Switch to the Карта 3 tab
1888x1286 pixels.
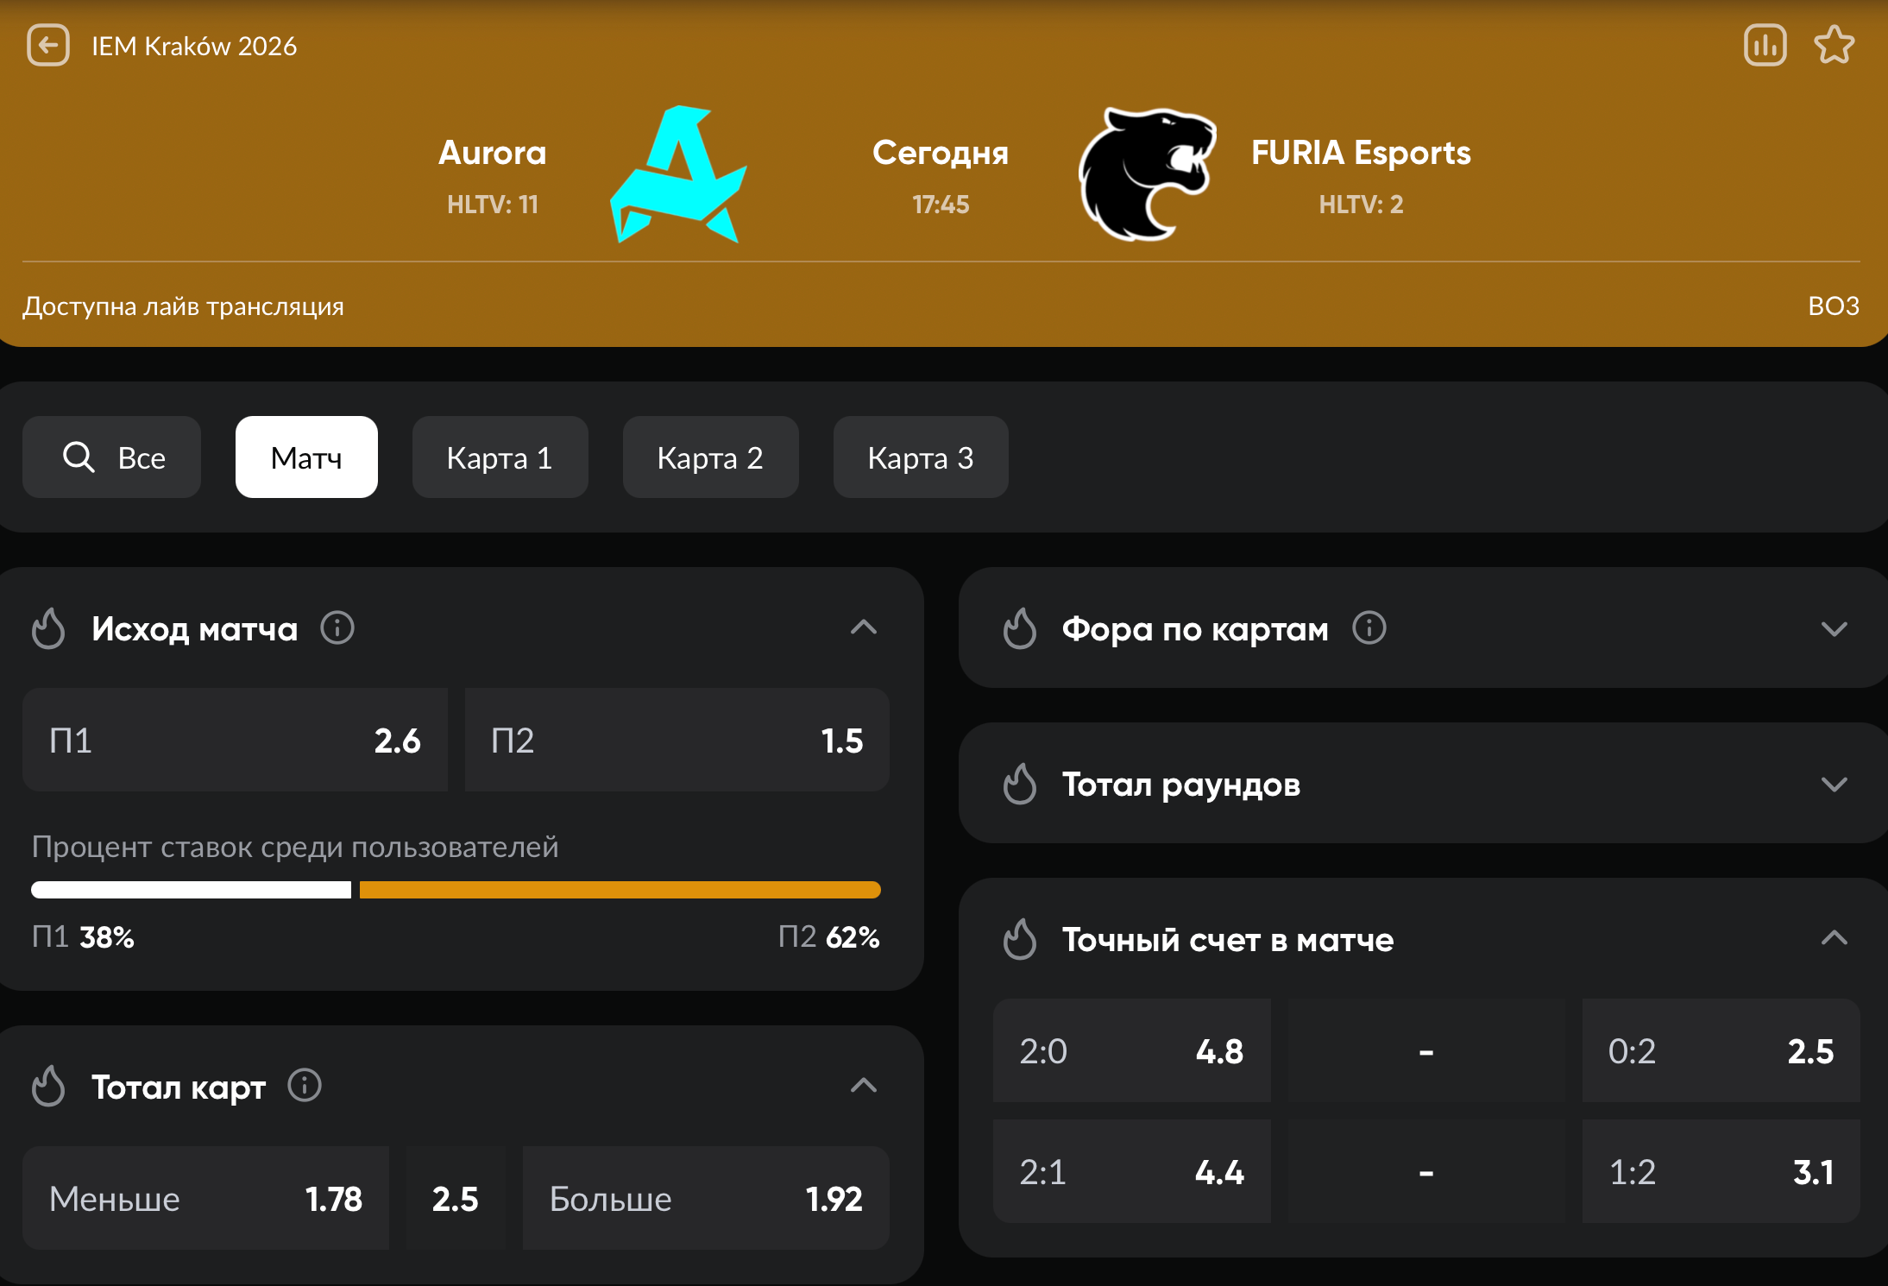[920, 457]
